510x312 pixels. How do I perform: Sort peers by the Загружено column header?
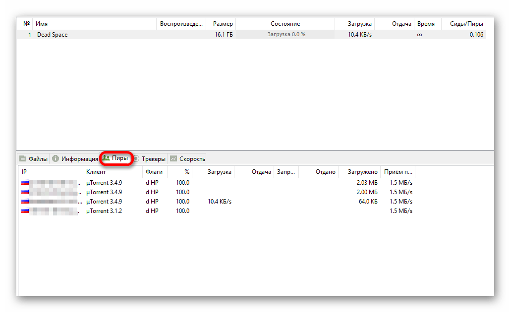[366, 172]
